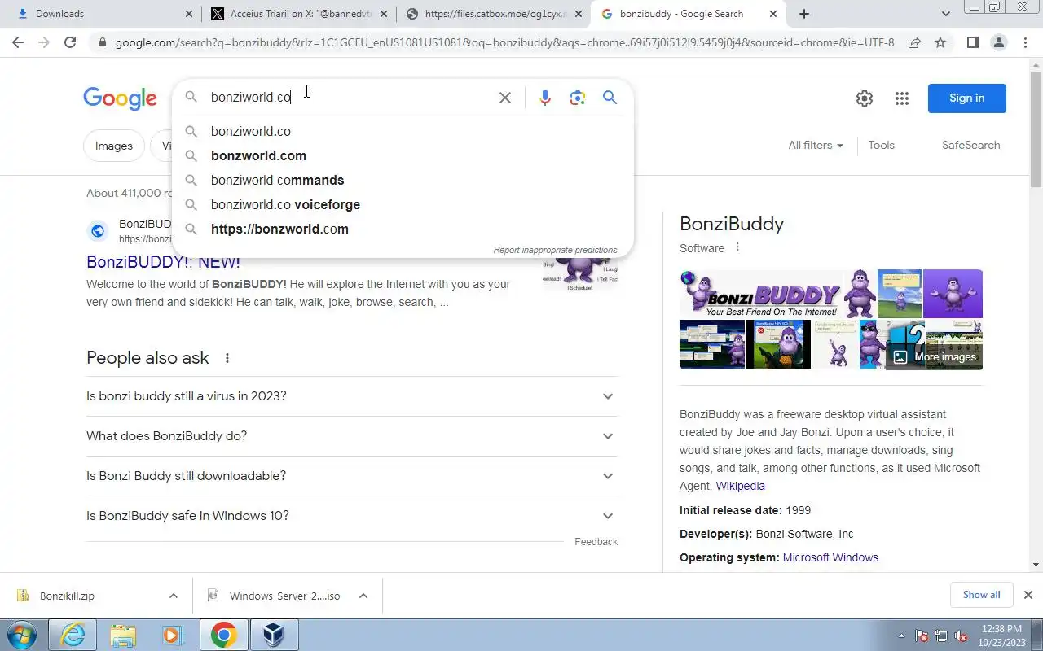
Task: Show hidden system tray icons
Action: 901,636
